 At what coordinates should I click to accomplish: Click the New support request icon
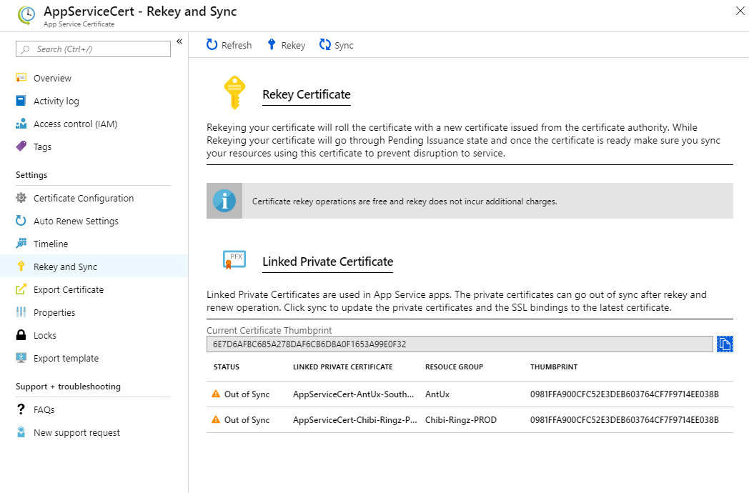21,433
